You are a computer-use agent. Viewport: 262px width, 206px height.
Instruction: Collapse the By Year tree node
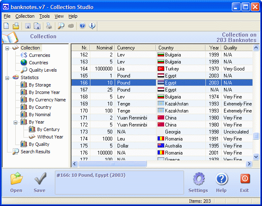pyautogui.click(x=15, y=123)
